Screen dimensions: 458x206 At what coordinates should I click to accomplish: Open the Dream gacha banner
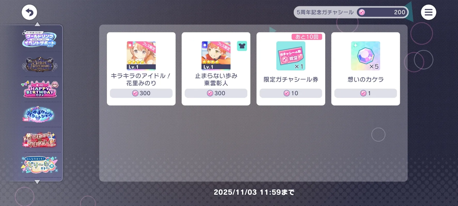tap(40, 165)
